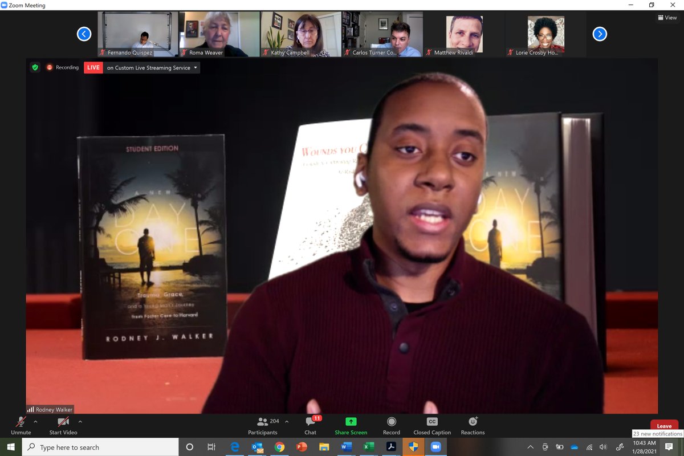Open the Action Center notifications icon
The width and height of the screenshot is (684, 456).
669,447
